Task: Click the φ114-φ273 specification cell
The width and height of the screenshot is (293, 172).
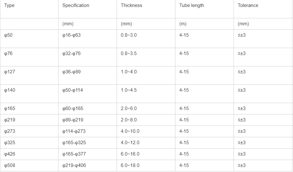Action: [x=74, y=131]
